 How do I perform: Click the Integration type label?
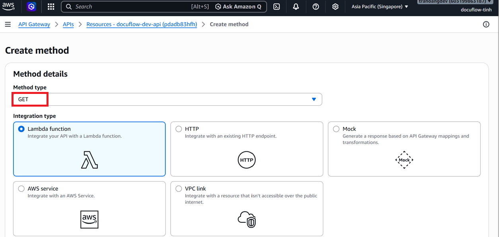coord(35,116)
